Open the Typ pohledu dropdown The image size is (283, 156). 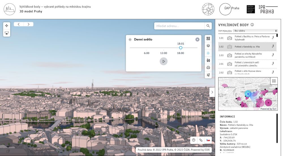(x=255, y=31)
